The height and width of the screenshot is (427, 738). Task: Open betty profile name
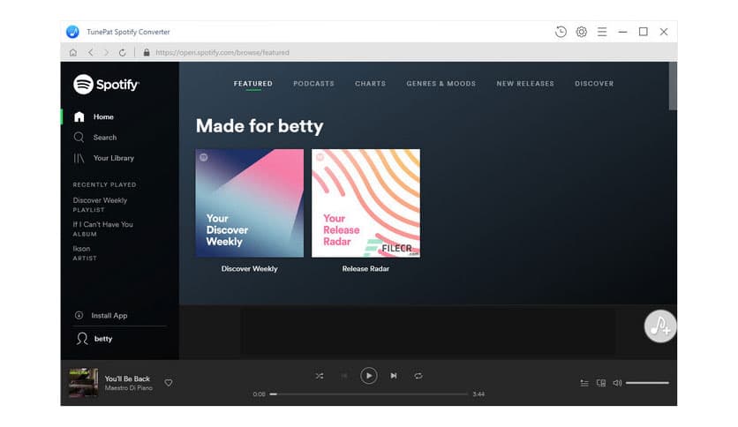(103, 339)
